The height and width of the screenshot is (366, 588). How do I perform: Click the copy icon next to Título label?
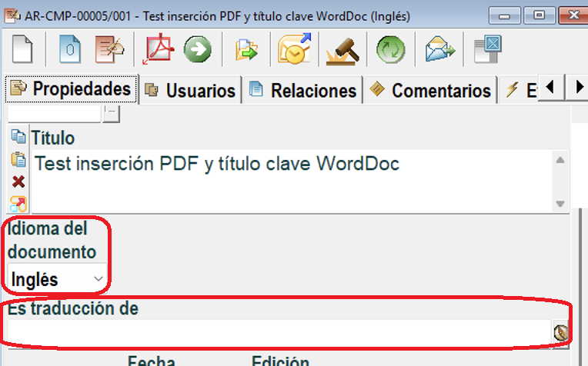pos(18,137)
